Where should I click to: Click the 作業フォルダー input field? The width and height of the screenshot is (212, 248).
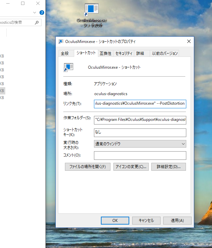click(140, 120)
